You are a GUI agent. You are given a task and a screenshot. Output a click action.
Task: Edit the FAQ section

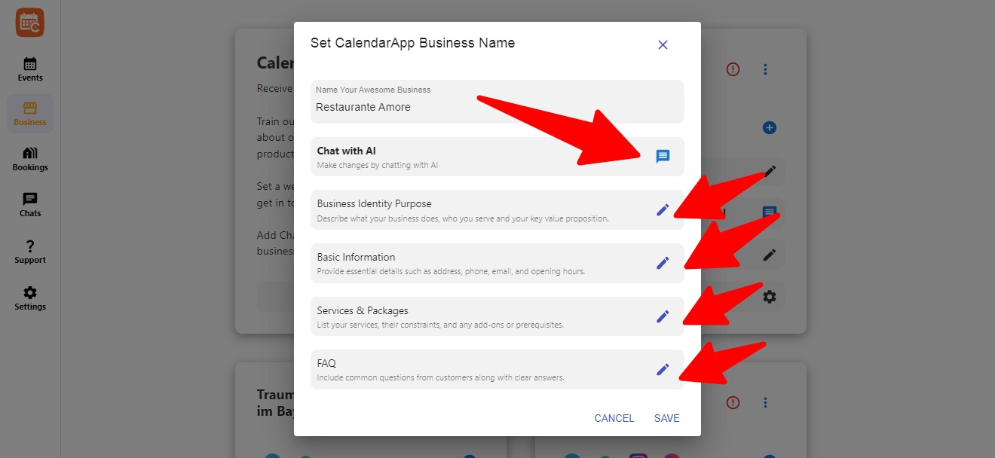pos(663,369)
